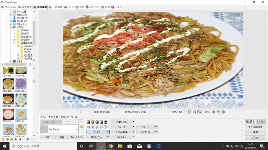The height and width of the screenshot is (150, 268).
Task: Open the リサイズ dropdown arrow
Action: (x=108, y=132)
